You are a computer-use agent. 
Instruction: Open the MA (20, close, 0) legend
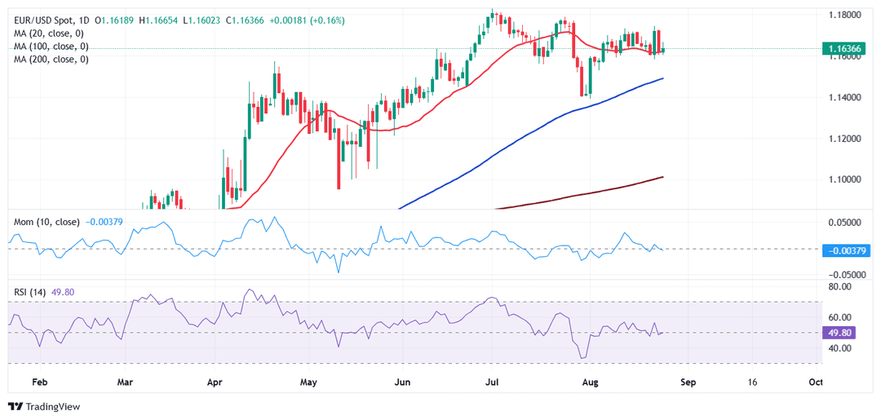(x=49, y=33)
